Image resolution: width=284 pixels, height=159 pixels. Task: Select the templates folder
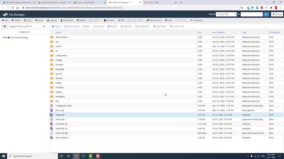point(166,97)
